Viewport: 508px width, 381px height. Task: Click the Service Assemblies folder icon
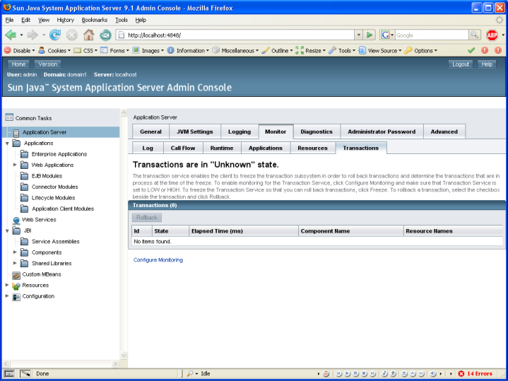tap(24, 242)
